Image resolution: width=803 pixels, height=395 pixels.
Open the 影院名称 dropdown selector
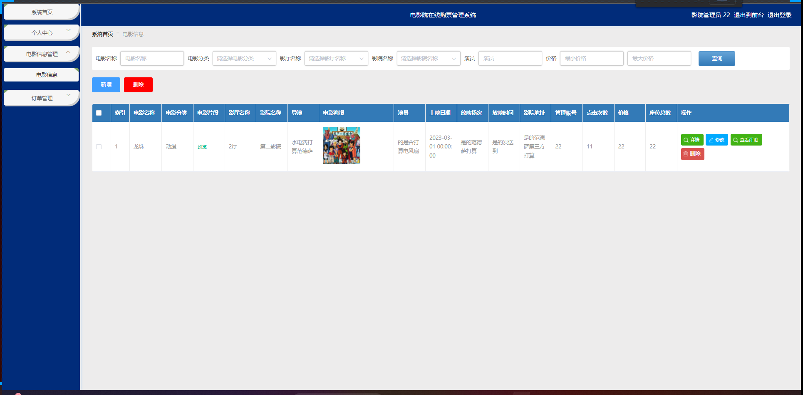tap(429, 58)
